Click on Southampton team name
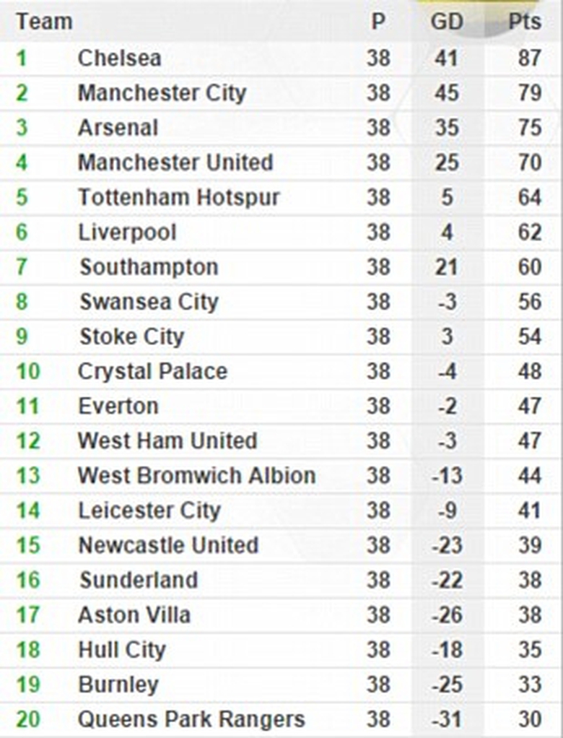 point(149,267)
